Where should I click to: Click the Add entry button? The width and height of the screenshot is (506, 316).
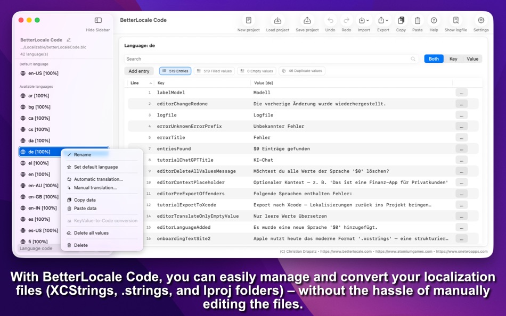point(139,70)
